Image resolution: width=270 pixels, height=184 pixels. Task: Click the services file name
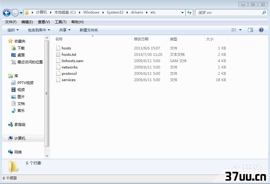69,80
